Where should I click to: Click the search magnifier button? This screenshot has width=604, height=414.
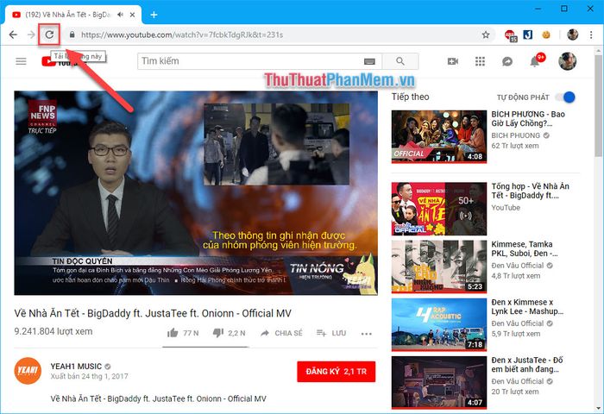[400, 61]
